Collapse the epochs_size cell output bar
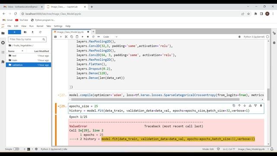 [56, 130]
